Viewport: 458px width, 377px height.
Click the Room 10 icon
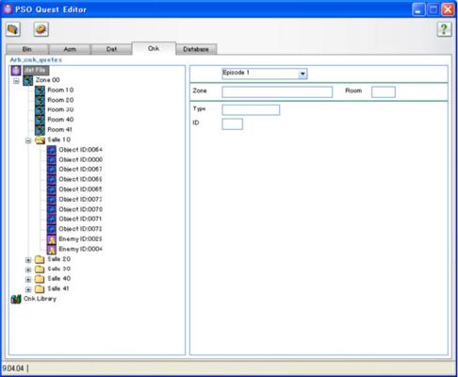pyautogui.click(x=40, y=90)
